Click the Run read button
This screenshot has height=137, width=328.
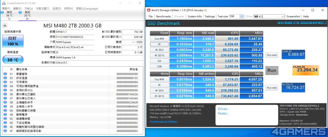272,55
